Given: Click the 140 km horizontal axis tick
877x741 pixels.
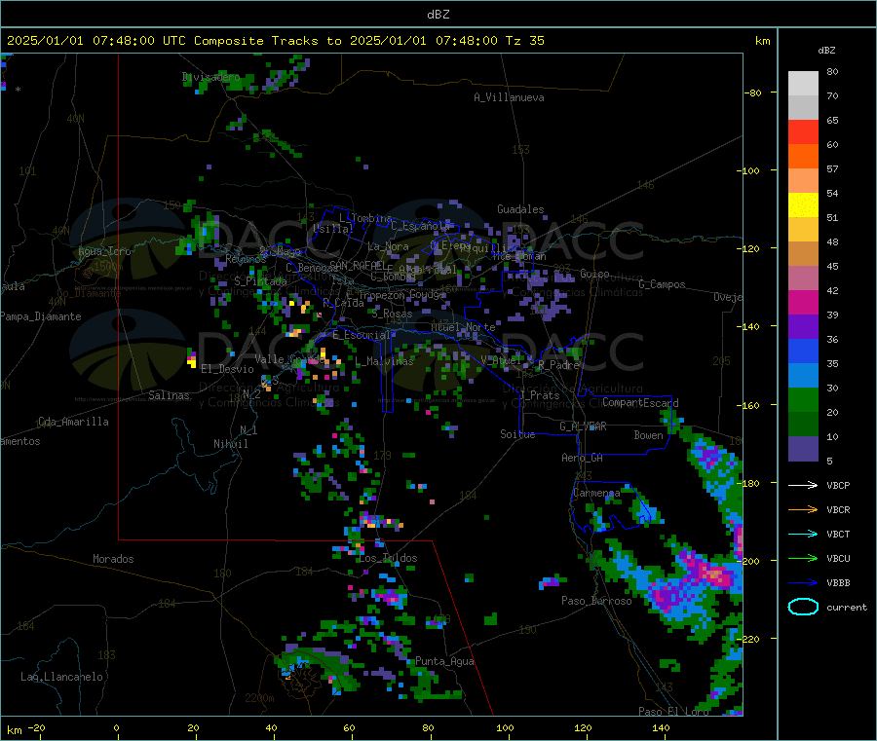Looking at the screenshot, I should pyautogui.click(x=661, y=727).
